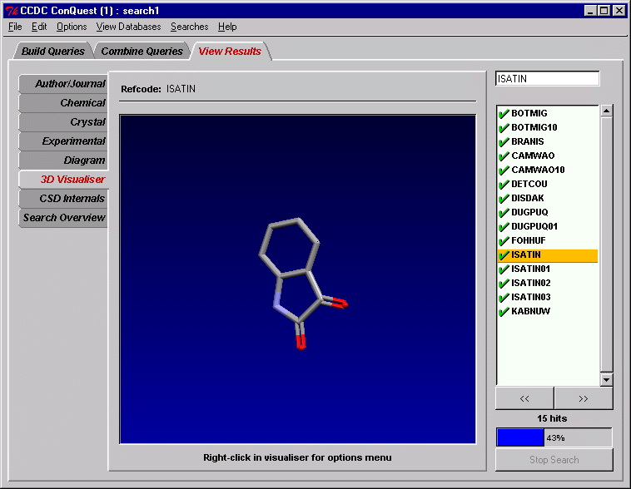Select the View Results tab
The height and width of the screenshot is (489, 631).
point(230,51)
